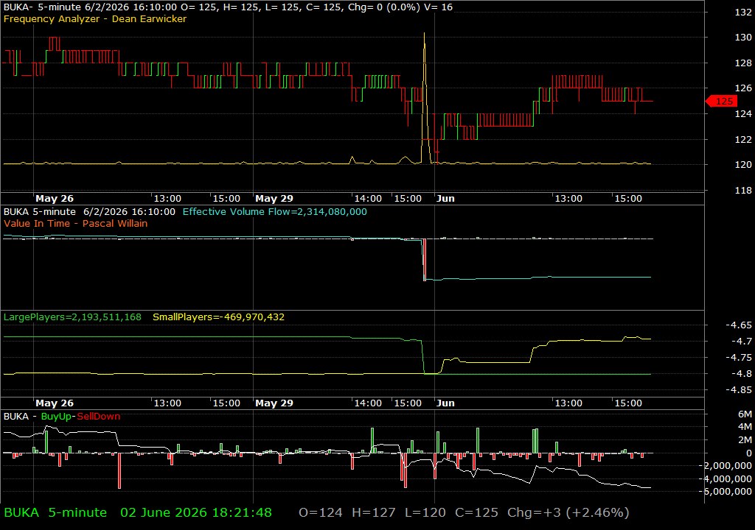The width and height of the screenshot is (755, 530).
Task: Click 'May 29' on the lower time axis
Action: coord(274,403)
